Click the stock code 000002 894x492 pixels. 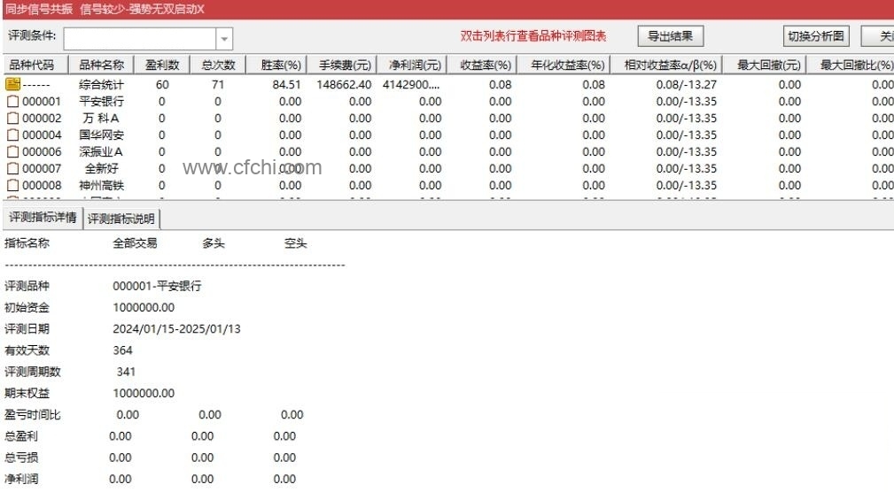tap(42, 119)
